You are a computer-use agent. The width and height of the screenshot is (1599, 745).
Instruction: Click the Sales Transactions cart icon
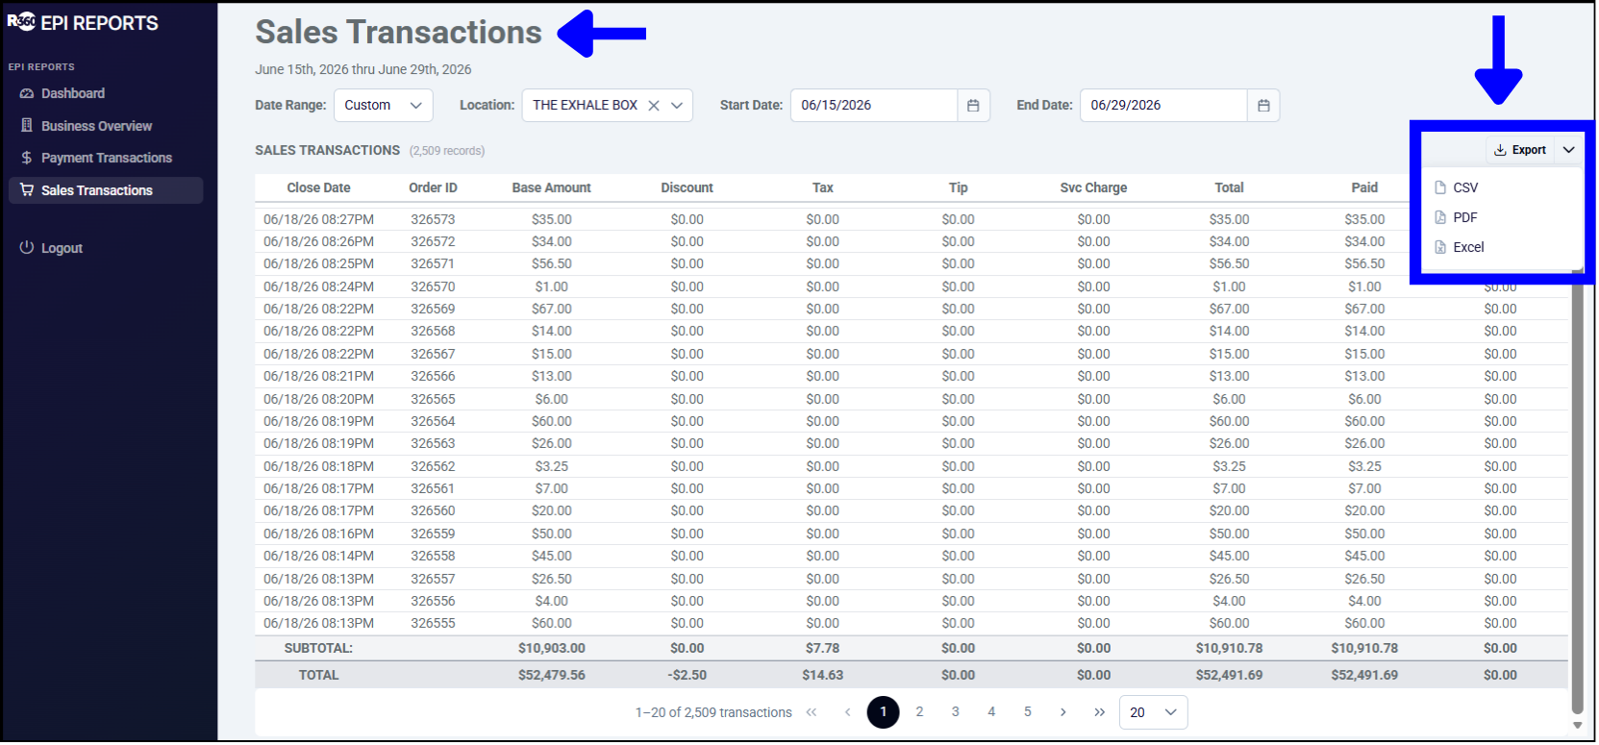pyautogui.click(x=27, y=190)
